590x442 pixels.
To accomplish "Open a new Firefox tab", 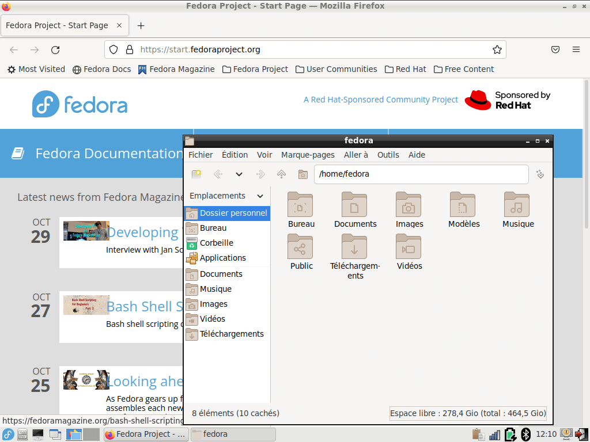I will pos(141,25).
